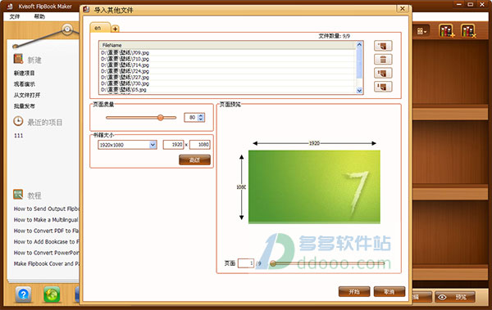Open the 帮助 menu
The height and width of the screenshot is (310, 492).
pyautogui.click(x=39, y=16)
